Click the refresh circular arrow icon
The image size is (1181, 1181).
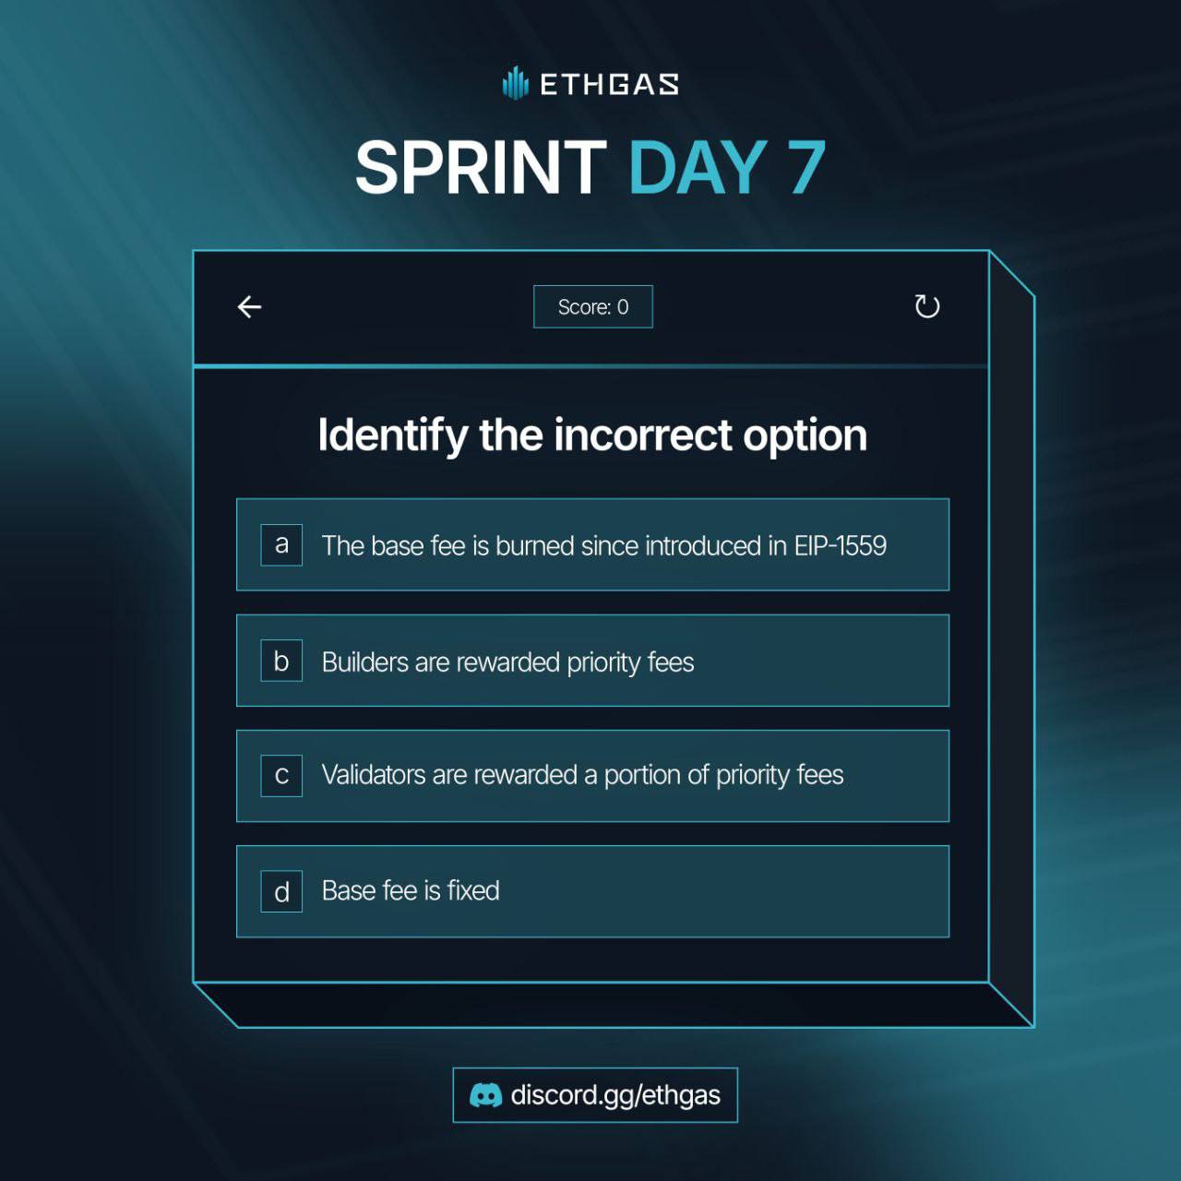[x=927, y=305]
